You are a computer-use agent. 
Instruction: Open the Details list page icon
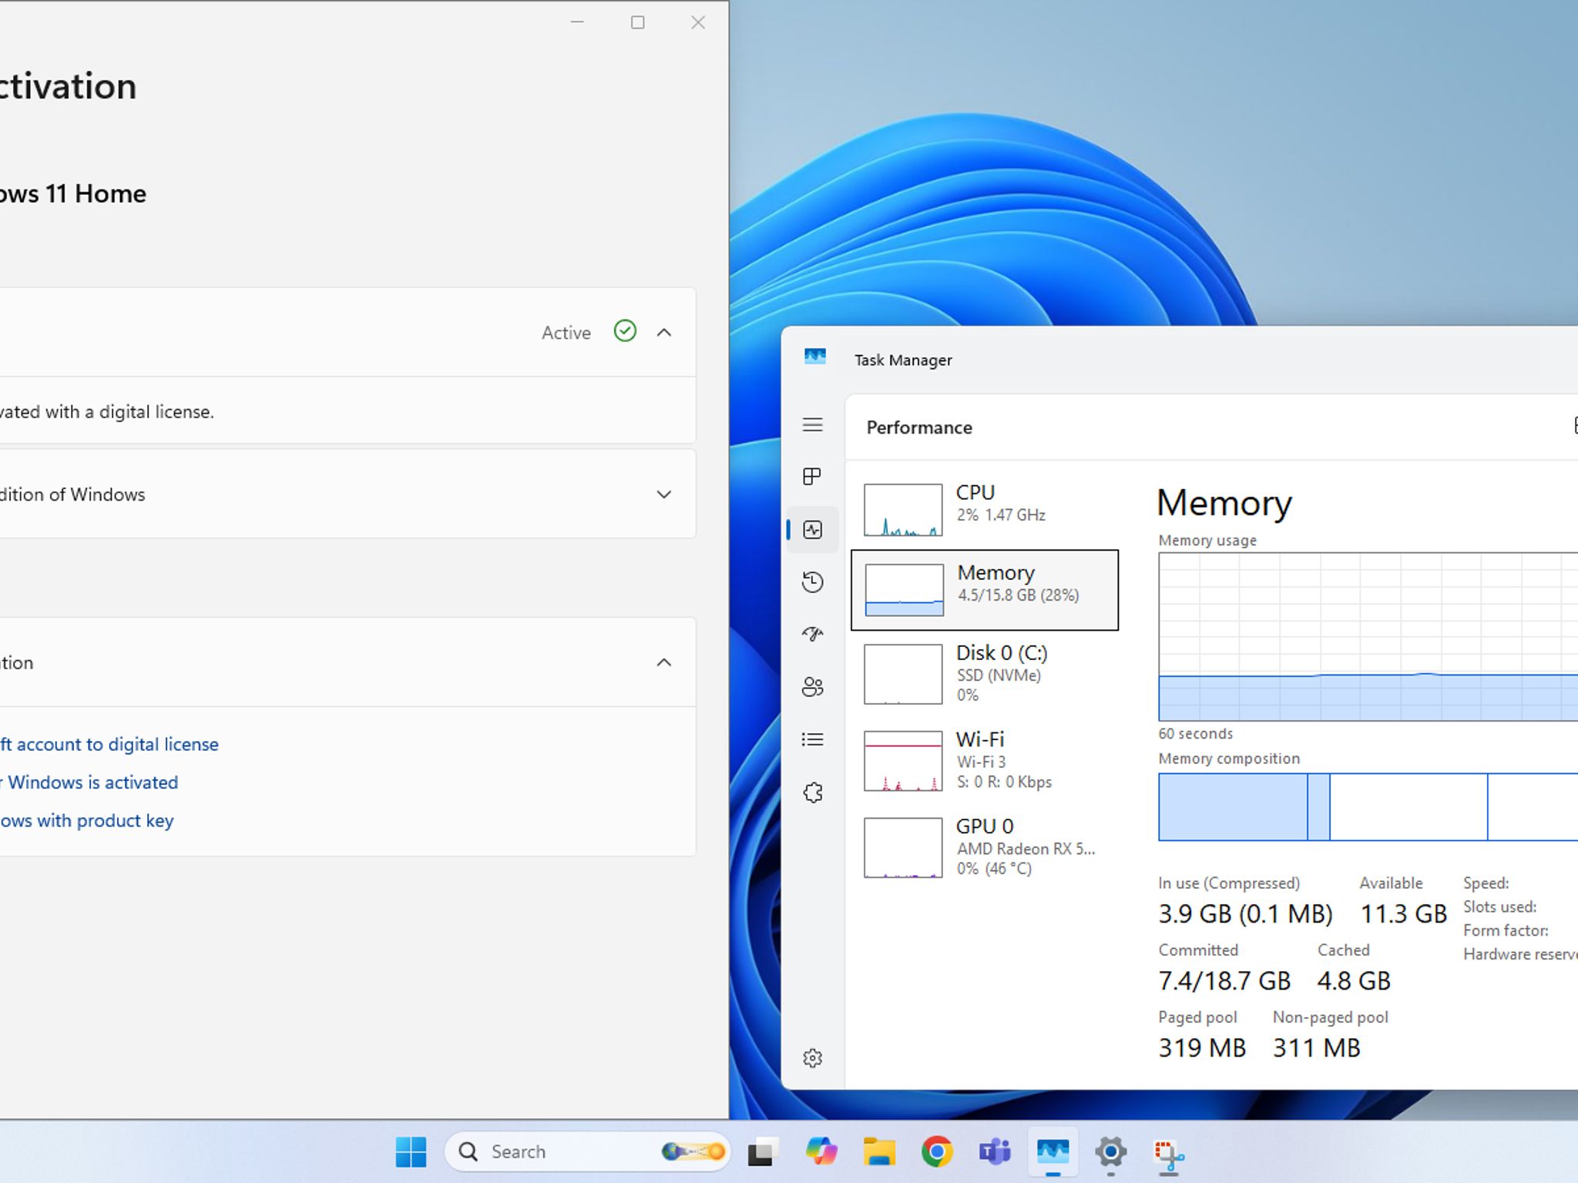click(812, 739)
